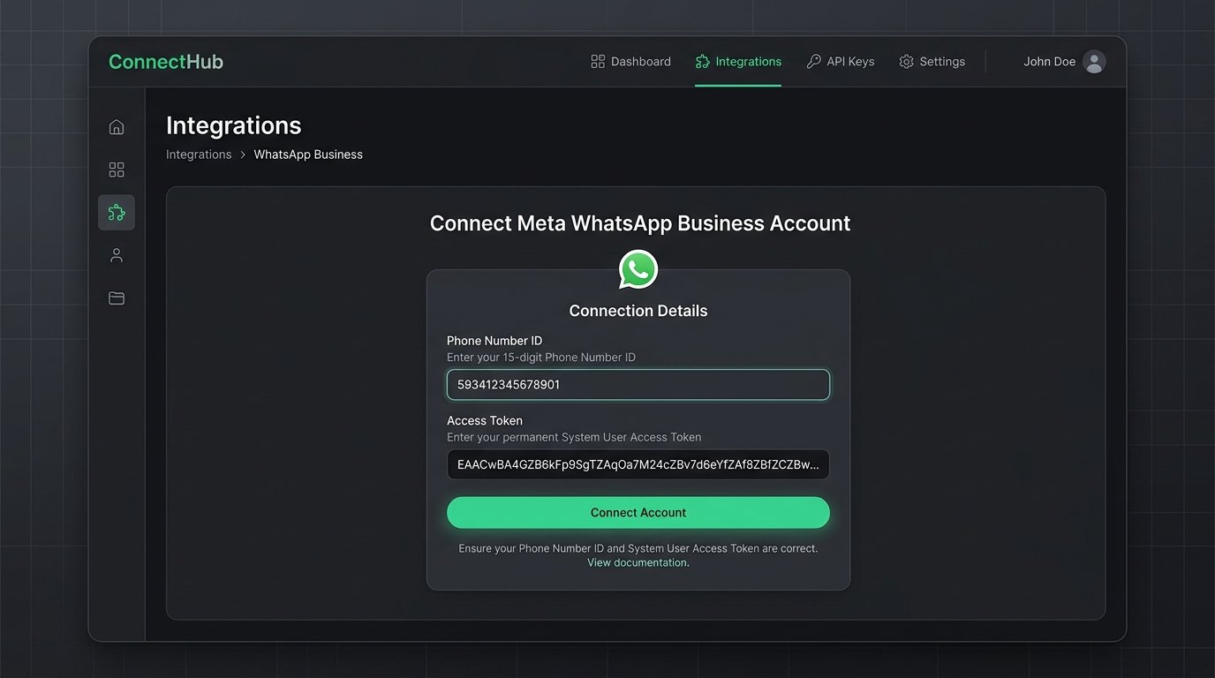Click the Access Token label

[x=485, y=421]
